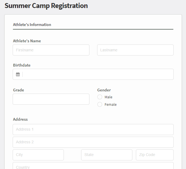Image resolution: width=186 pixels, height=169 pixels.
Task: Focus the Address 1 field
Action: tap(93, 130)
